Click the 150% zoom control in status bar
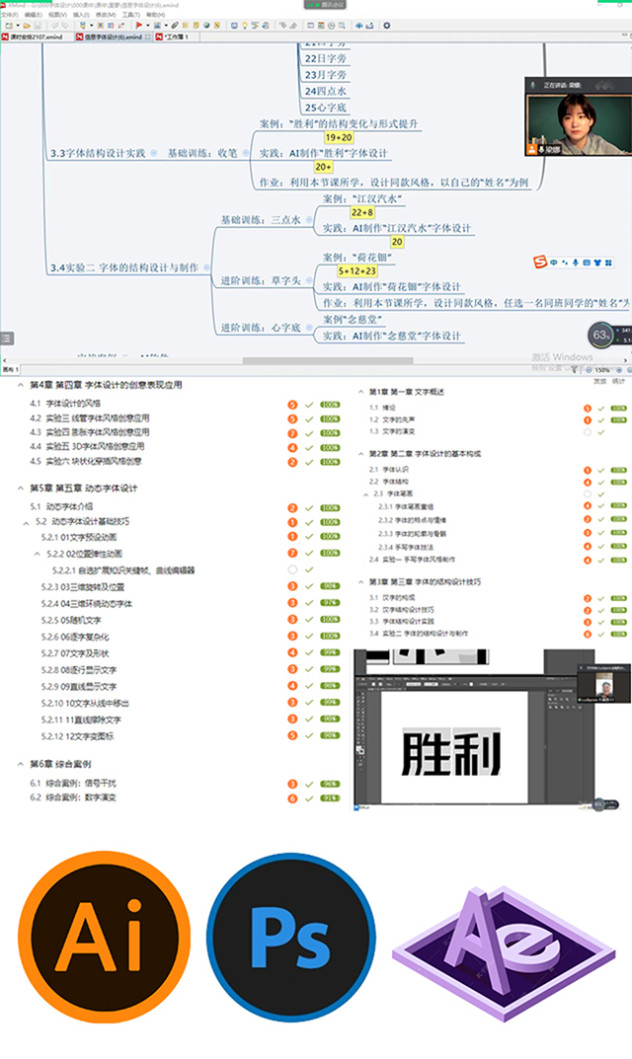The width and height of the screenshot is (632, 1059). click(x=601, y=370)
